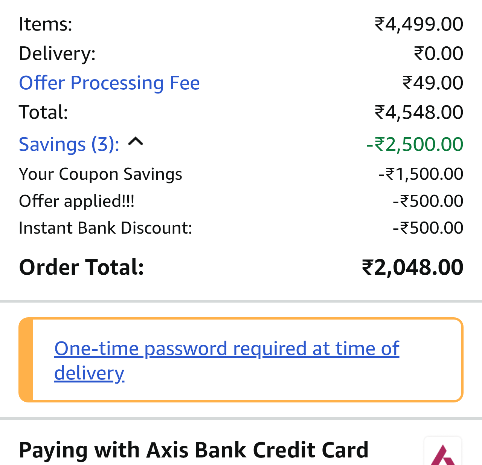The width and height of the screenshot is (482, 465).
Task: Click the Delivery label
Action: coord(57,54)
